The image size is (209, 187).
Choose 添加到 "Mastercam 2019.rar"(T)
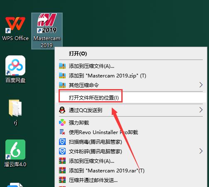point(131,170)
